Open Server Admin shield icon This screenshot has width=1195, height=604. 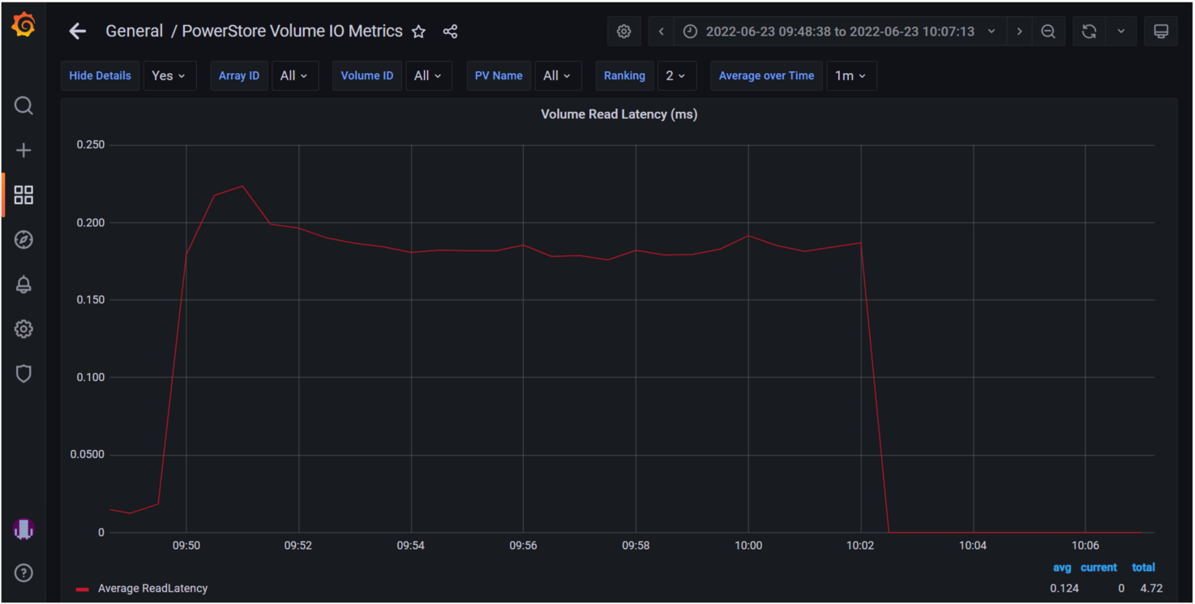(24, 373)
